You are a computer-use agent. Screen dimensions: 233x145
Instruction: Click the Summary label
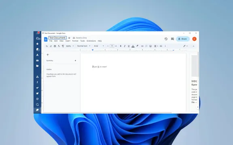pyautogui.click(x=50, y=60)
